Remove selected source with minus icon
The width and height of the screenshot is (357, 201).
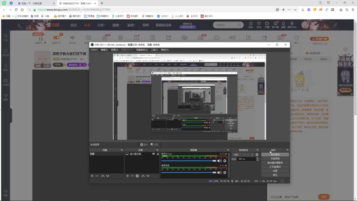(x=132, y=176)
